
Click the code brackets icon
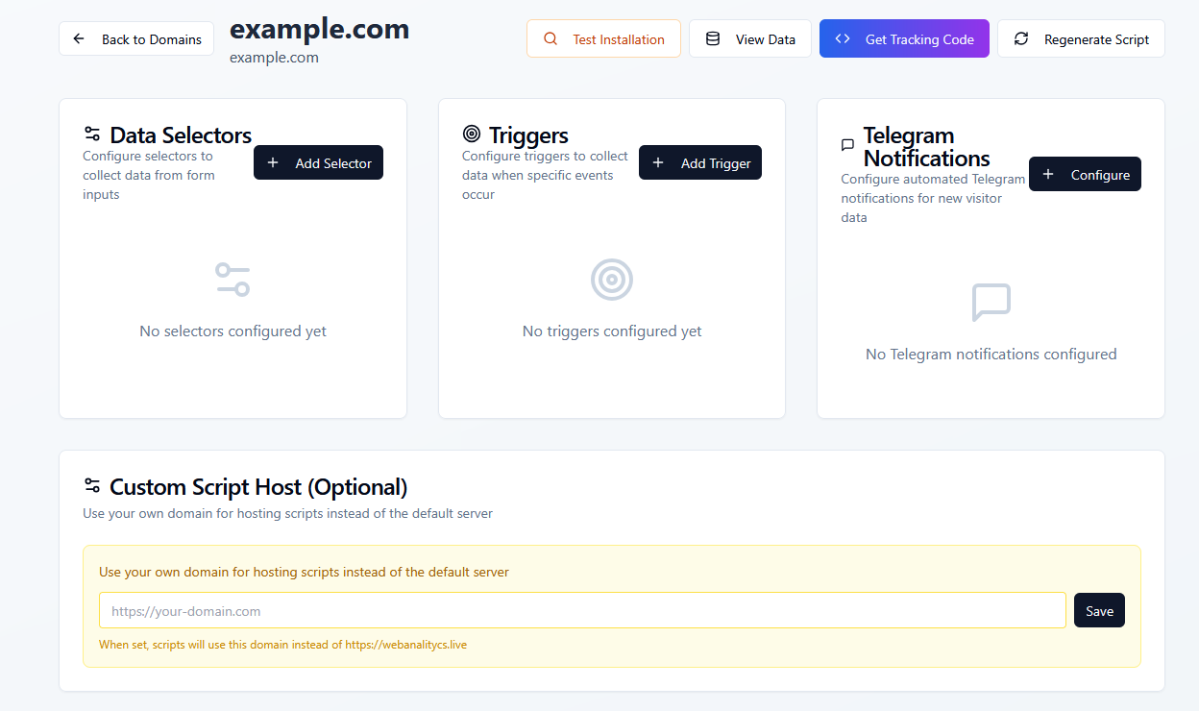click(x=843, y=39)
